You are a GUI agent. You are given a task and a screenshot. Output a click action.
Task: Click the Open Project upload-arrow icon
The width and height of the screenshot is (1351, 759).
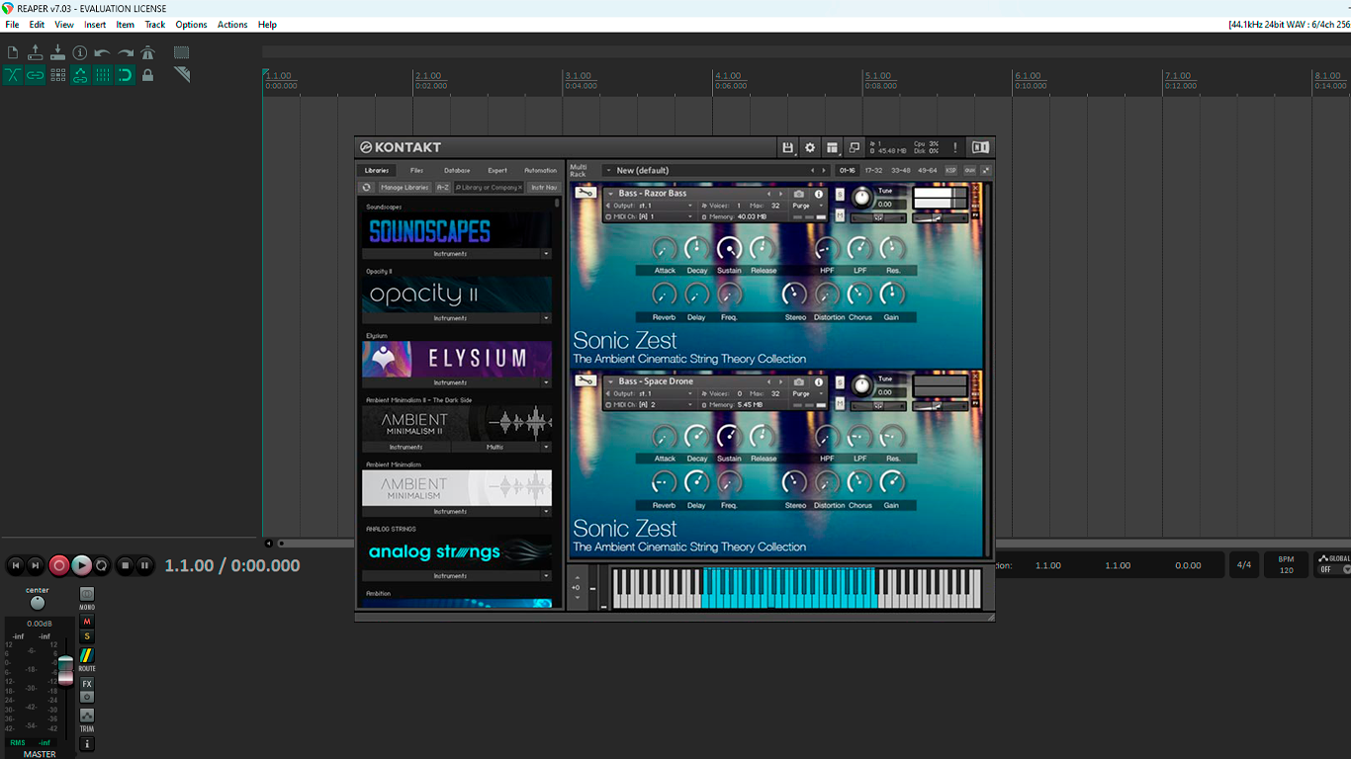tap(36, 52)
